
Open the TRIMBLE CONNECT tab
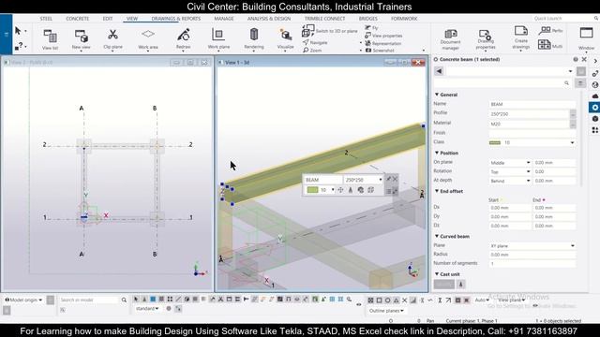tap(324, 19)
